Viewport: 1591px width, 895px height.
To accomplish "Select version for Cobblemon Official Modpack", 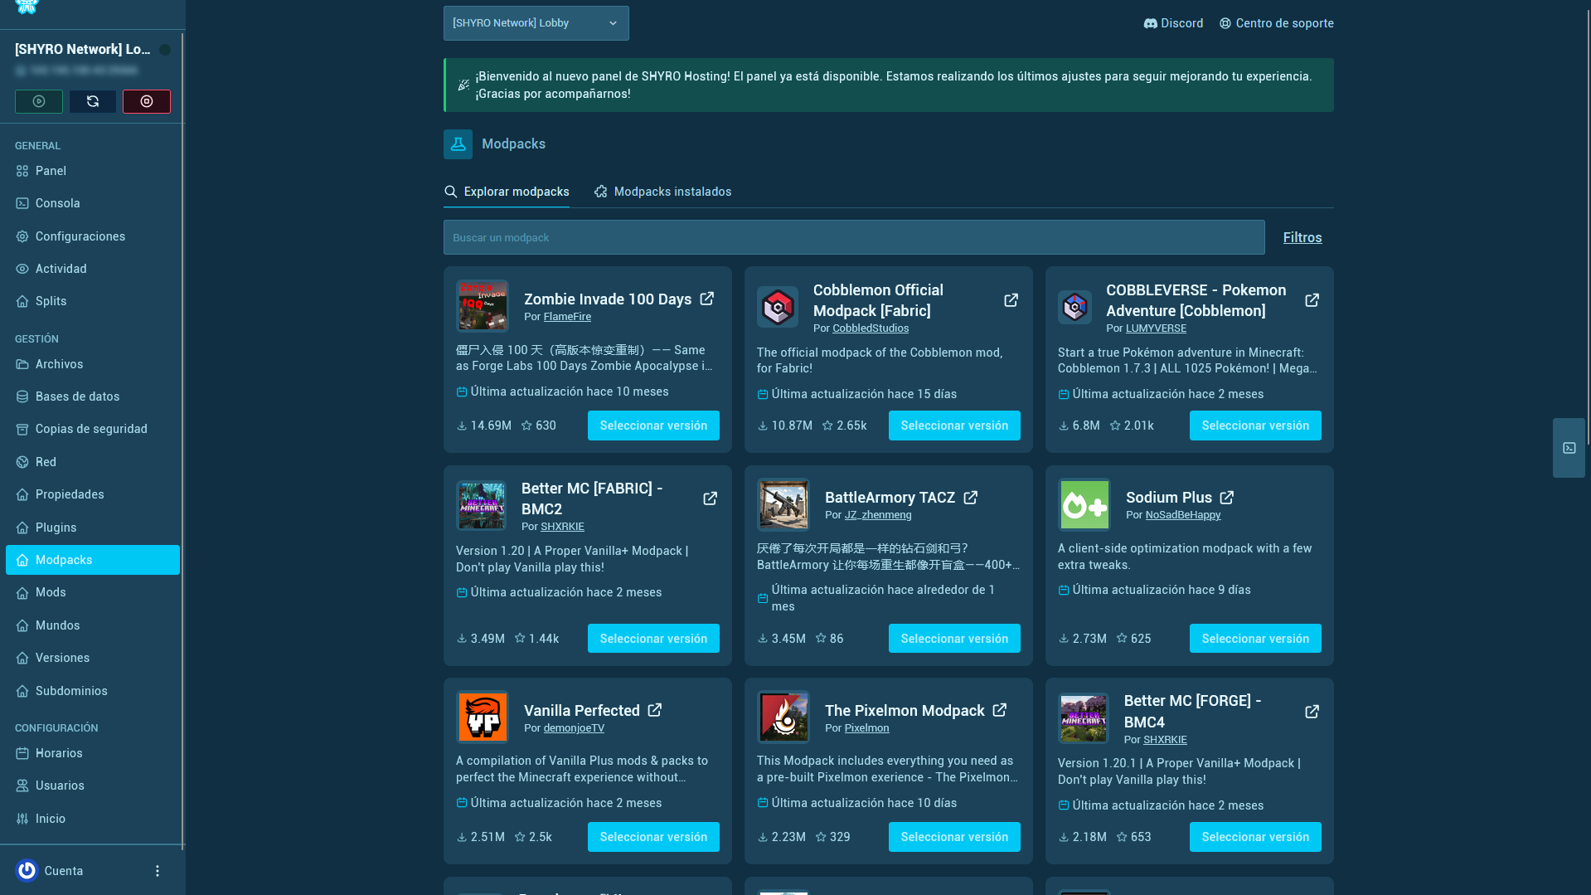I will click(x=954, y=426).
